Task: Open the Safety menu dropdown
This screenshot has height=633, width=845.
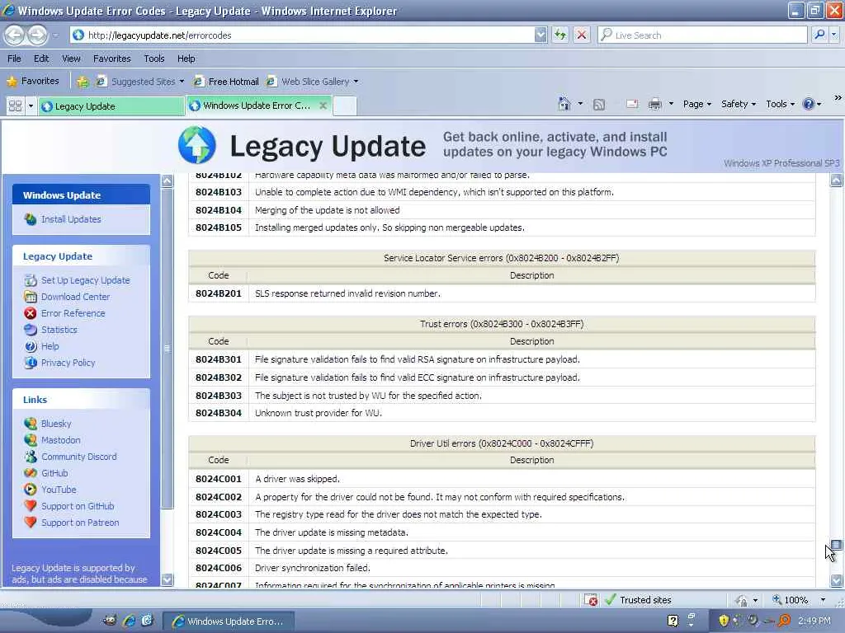Action: click(739, 104)
